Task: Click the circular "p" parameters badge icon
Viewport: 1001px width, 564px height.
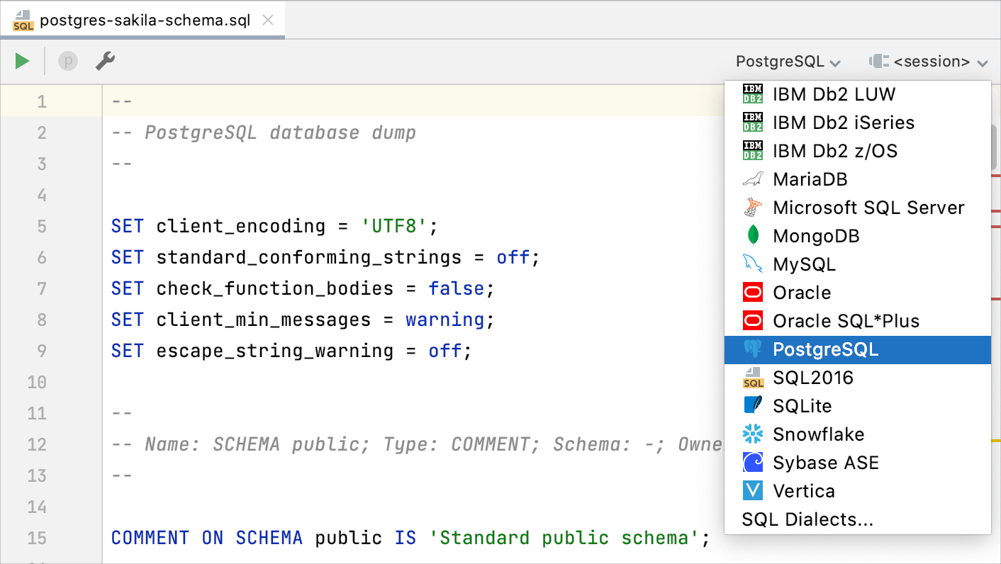Action: click(x=67, y=61)
